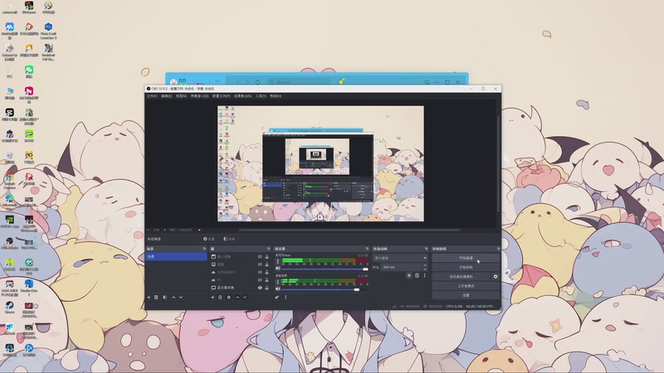The width and height of the screenshot is (664, 373).
Task: Open the Tools menu in OBS
Action: pyautogui.click(x=261, y=96)
